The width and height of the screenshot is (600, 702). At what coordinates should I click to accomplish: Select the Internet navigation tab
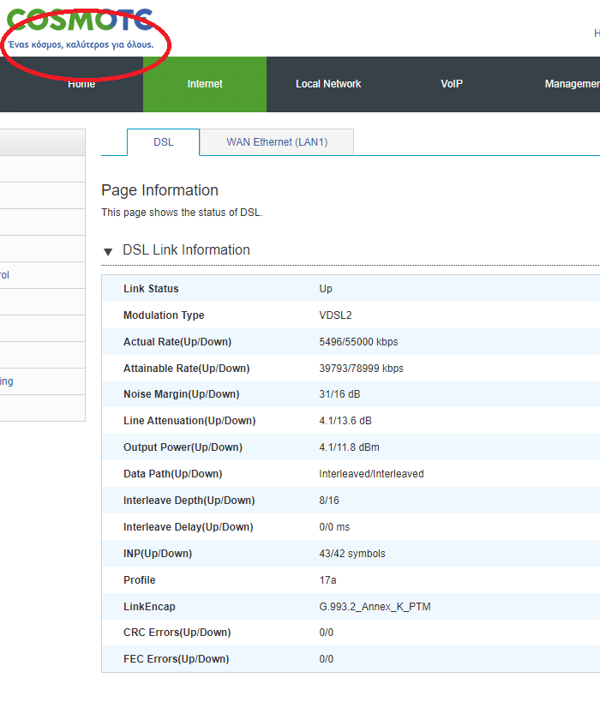click(x=205, y=84)
